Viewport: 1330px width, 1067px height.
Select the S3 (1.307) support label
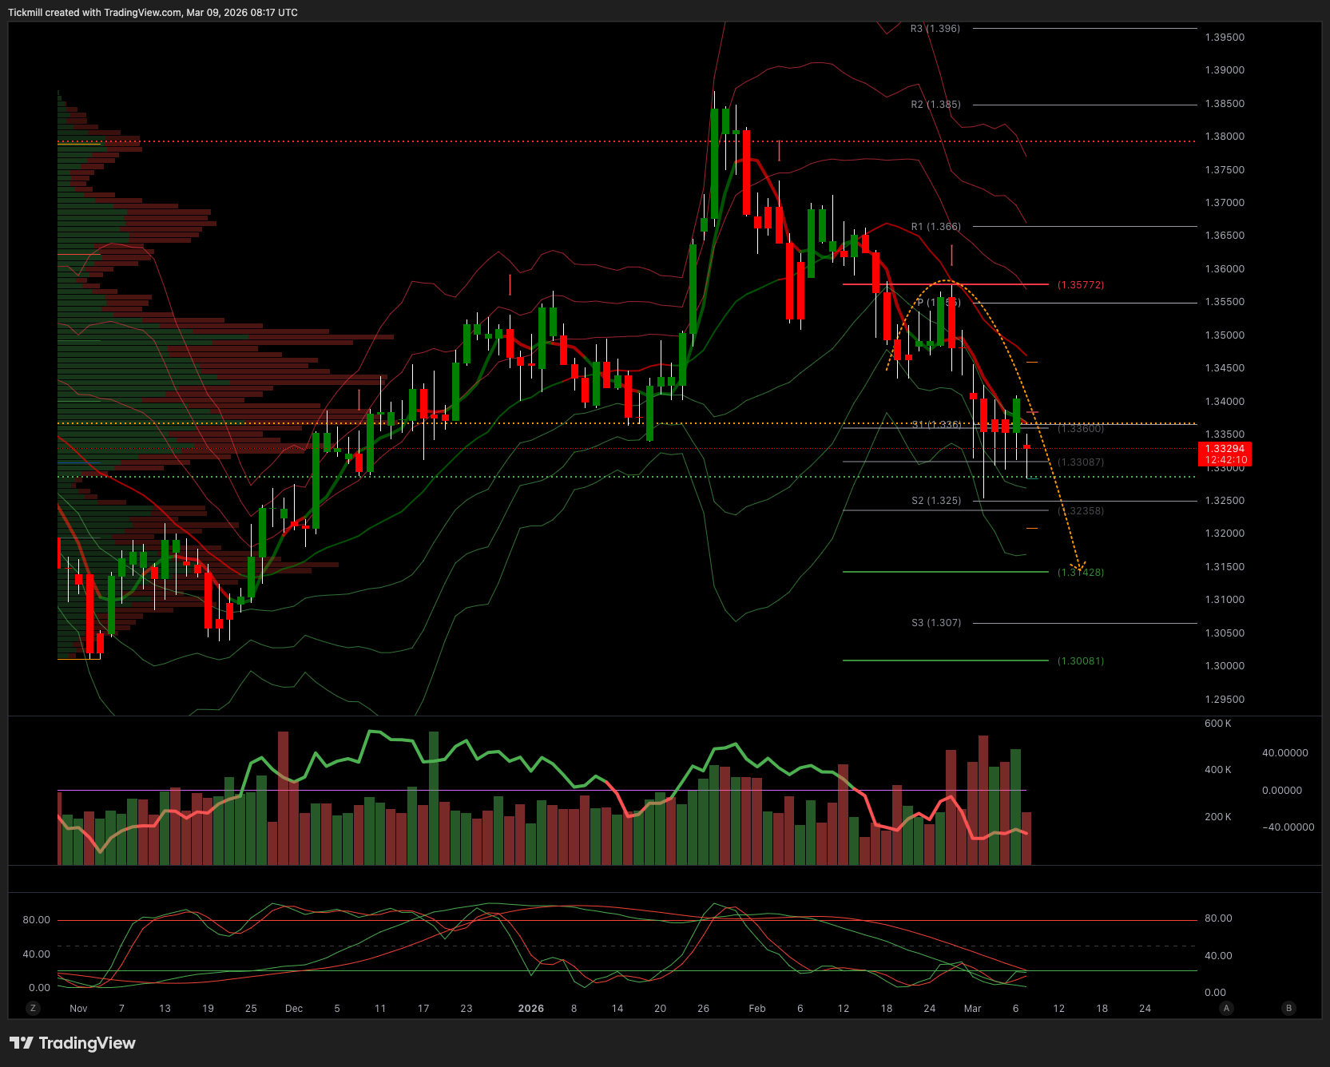click(936, 623)
